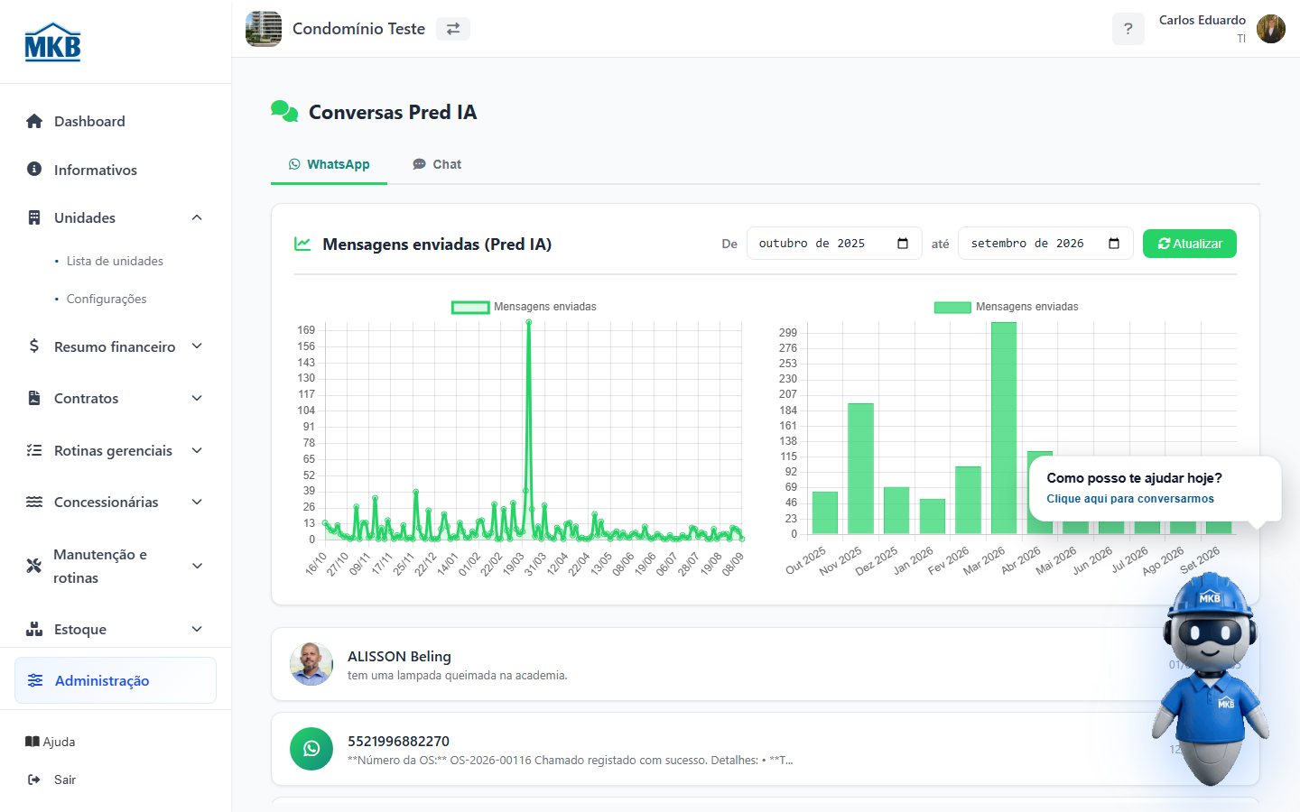The height and width of the screenshot is (812, 1300).
Task: Open the ALISSON Beling conversation
Action: [766, 664]
